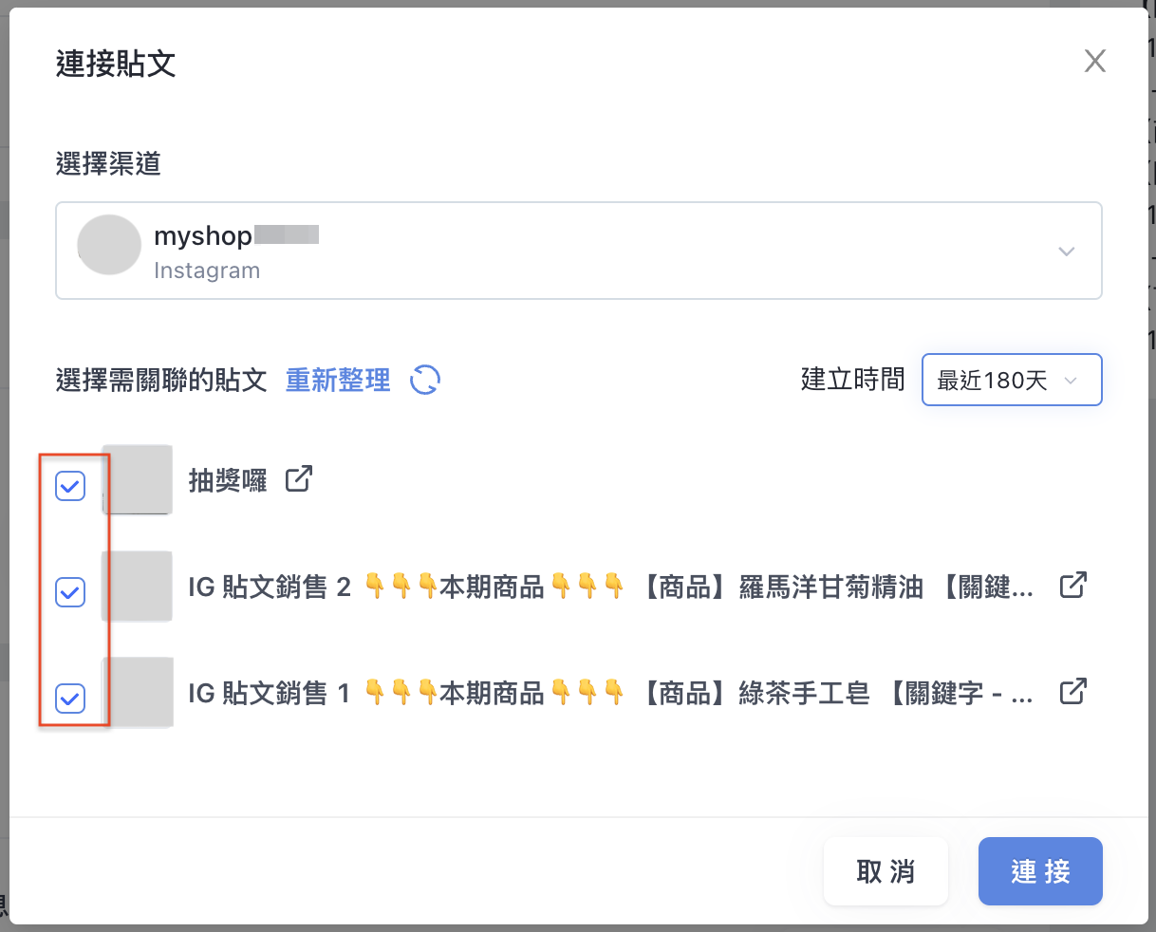Open IG 貼文銷售 1 external link icon
The height and width of the screenshot is (932, 1156).
[x=1072, y=692]
